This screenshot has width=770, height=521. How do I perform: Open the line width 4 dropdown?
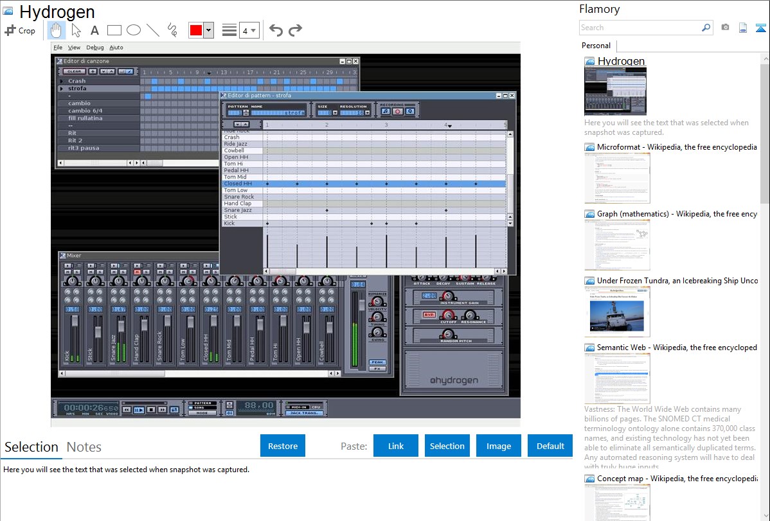[x=249, y=31]
